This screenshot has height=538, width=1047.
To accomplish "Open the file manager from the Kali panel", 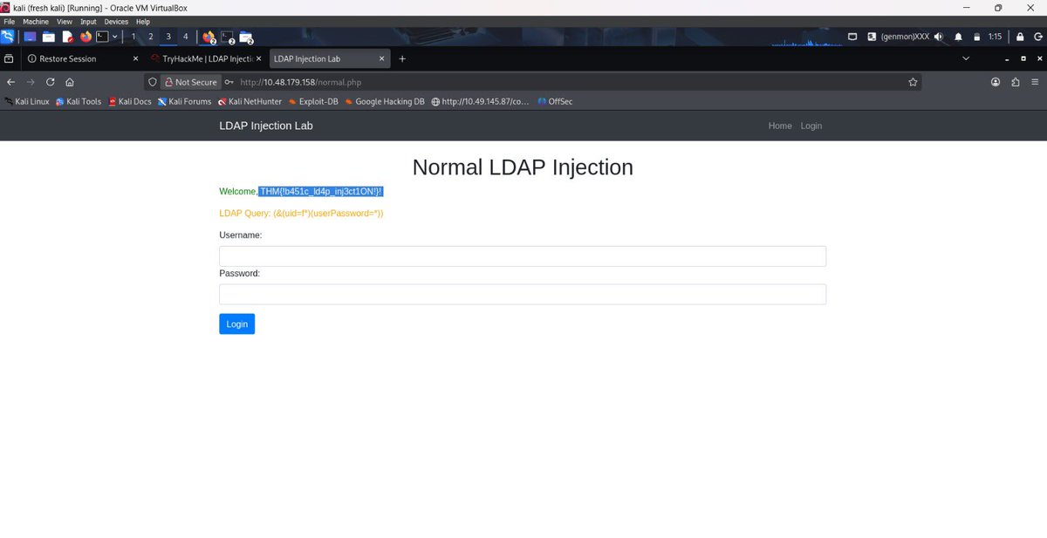I will (48, 37).
